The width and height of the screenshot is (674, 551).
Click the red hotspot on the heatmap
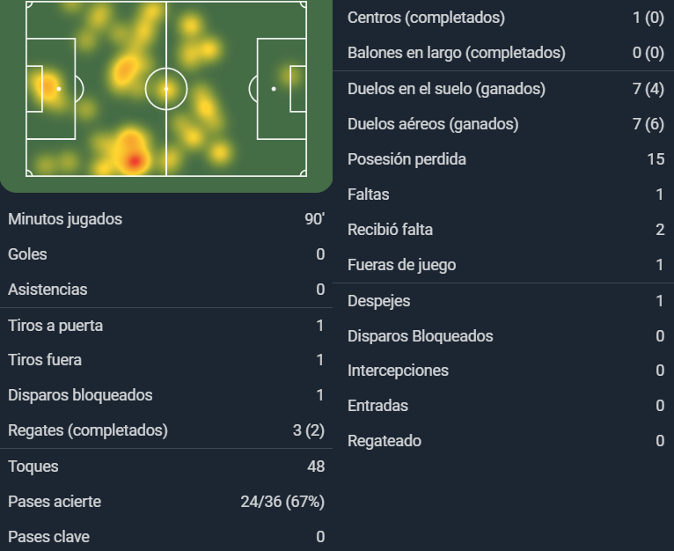click(x=135, y=160)
